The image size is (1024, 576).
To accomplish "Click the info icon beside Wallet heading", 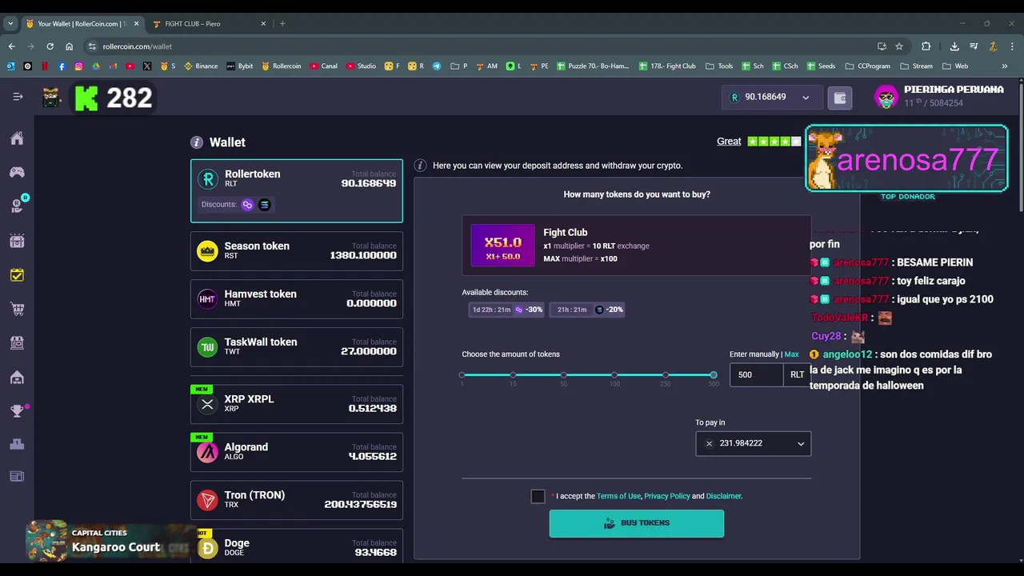I will point(197,142).
